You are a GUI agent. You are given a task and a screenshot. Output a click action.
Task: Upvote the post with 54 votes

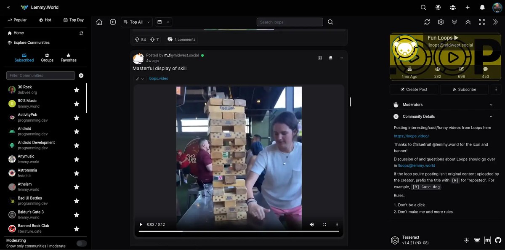pyautogui.click(x=137, y=40)
